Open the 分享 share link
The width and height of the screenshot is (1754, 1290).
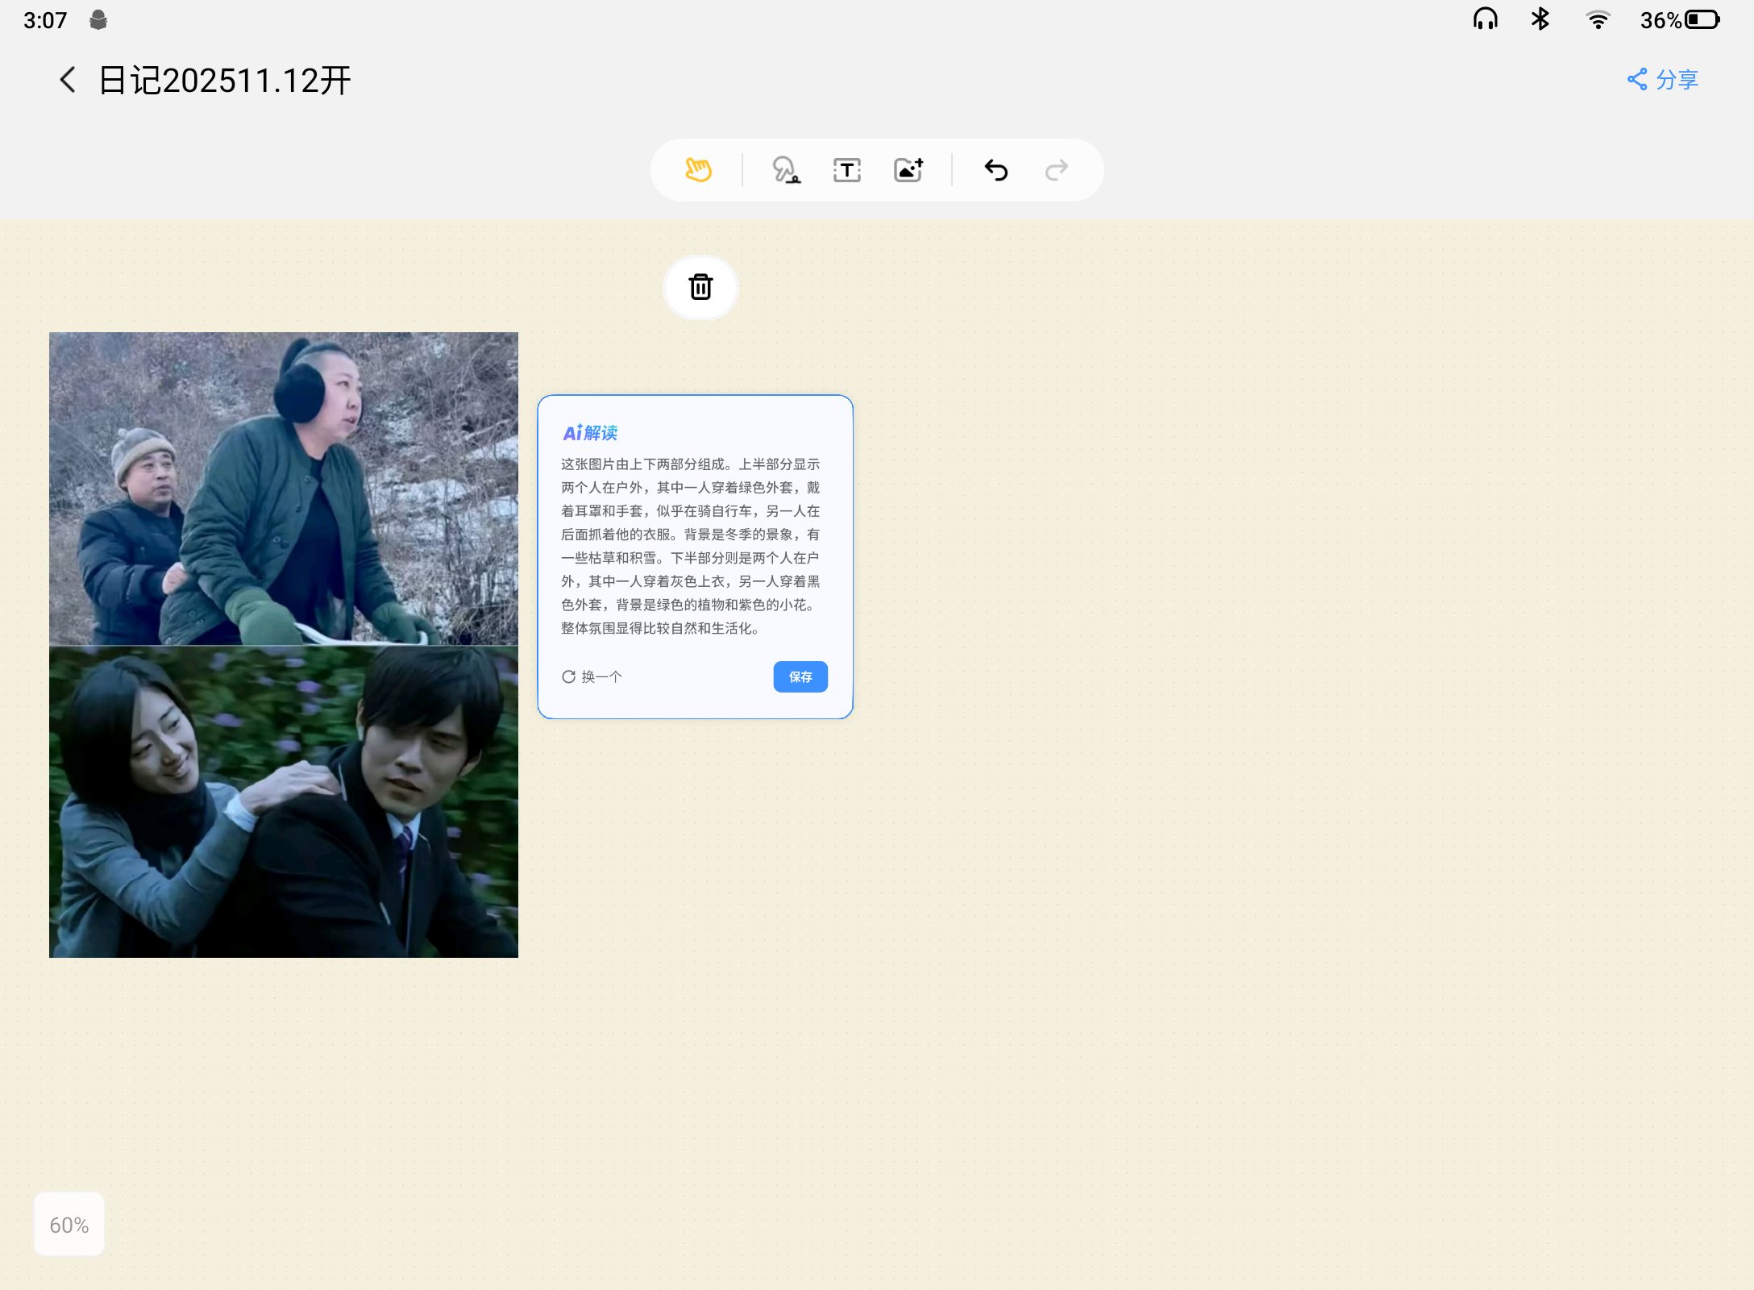(x=1677, y=79)
